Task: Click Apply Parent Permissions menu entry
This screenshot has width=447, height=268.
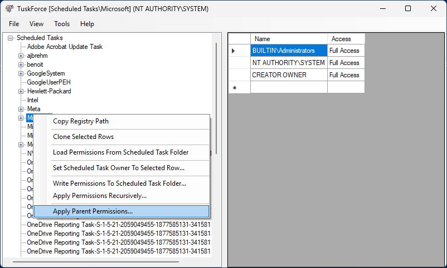Action: click(93, 211)
